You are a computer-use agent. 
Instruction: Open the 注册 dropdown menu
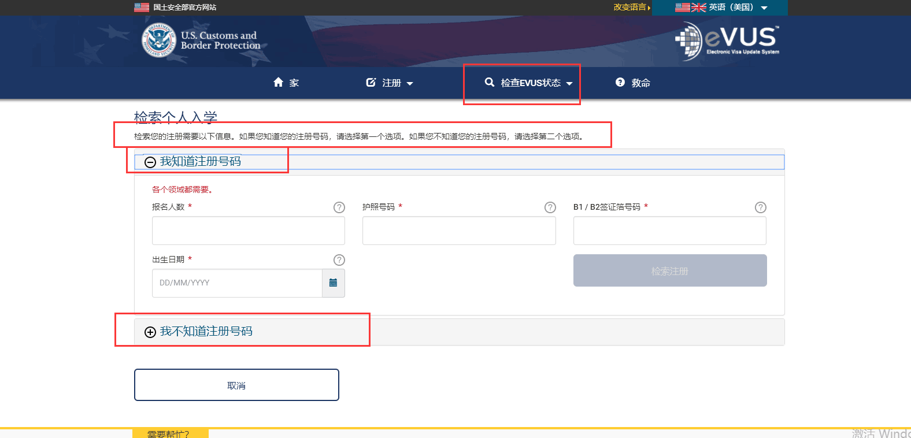390,83
